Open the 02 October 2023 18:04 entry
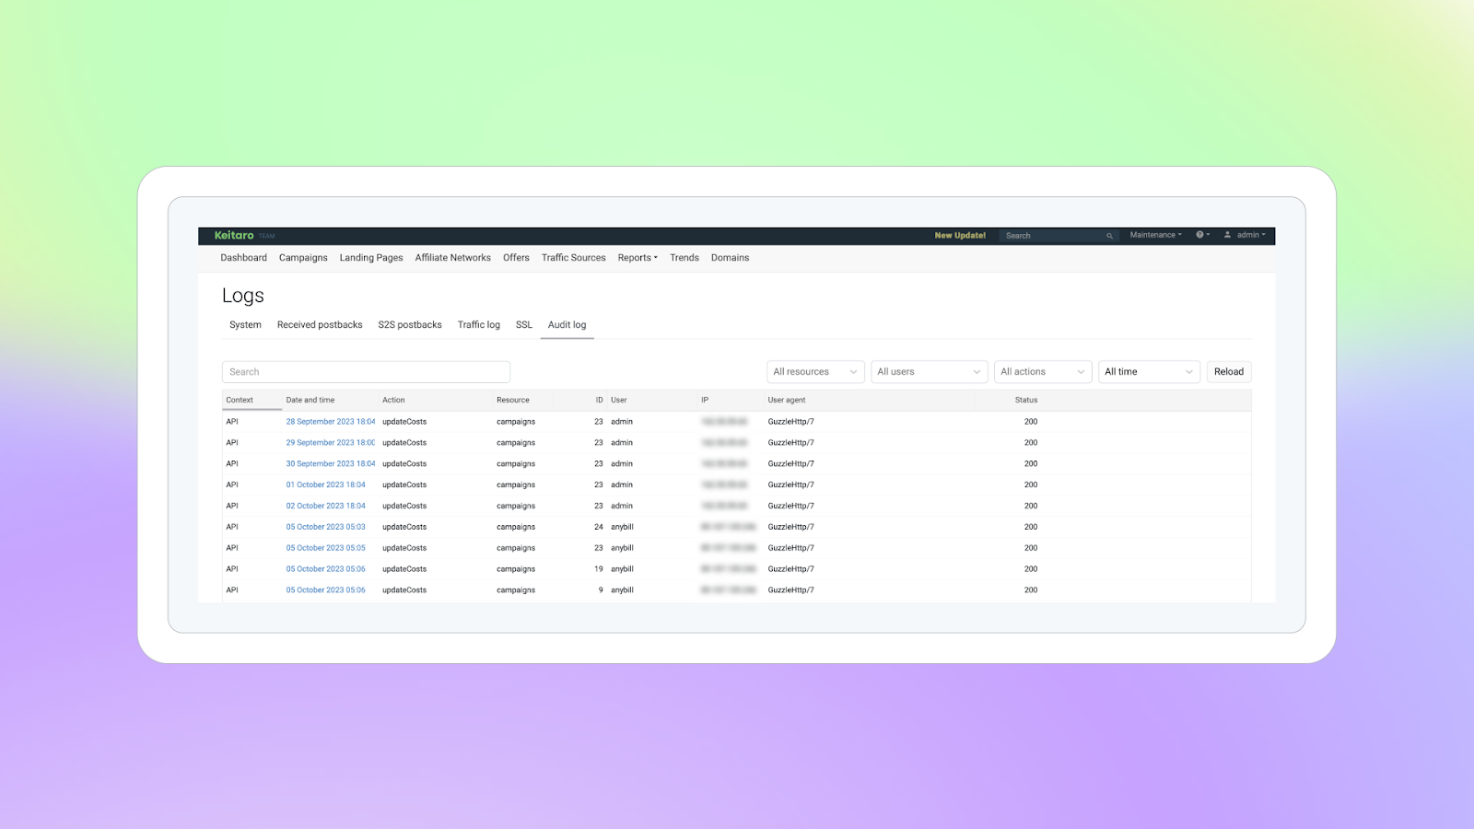The image size is (1474, 829). tap(325, 506)
